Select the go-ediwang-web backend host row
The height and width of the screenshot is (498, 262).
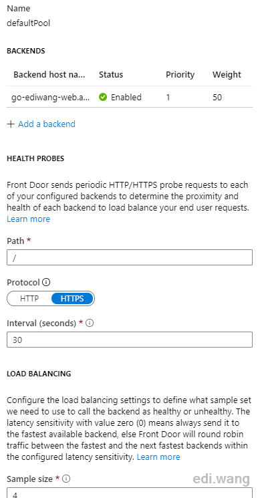(130, 97)
